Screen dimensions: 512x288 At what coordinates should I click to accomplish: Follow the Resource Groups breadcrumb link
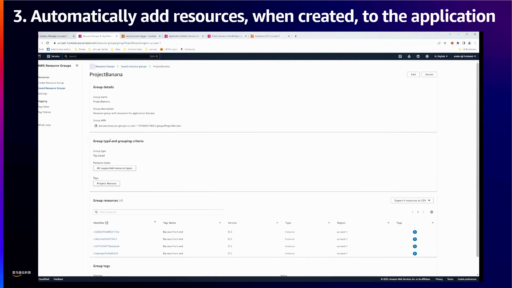[x=105, y=67]
